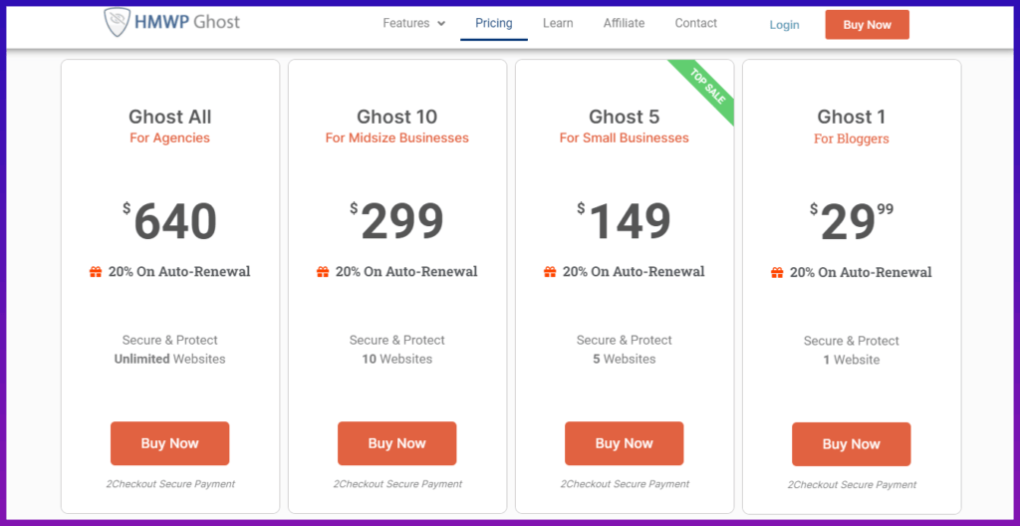Buy the Ghost 1 bloggers plan

[x=851, y=444]
